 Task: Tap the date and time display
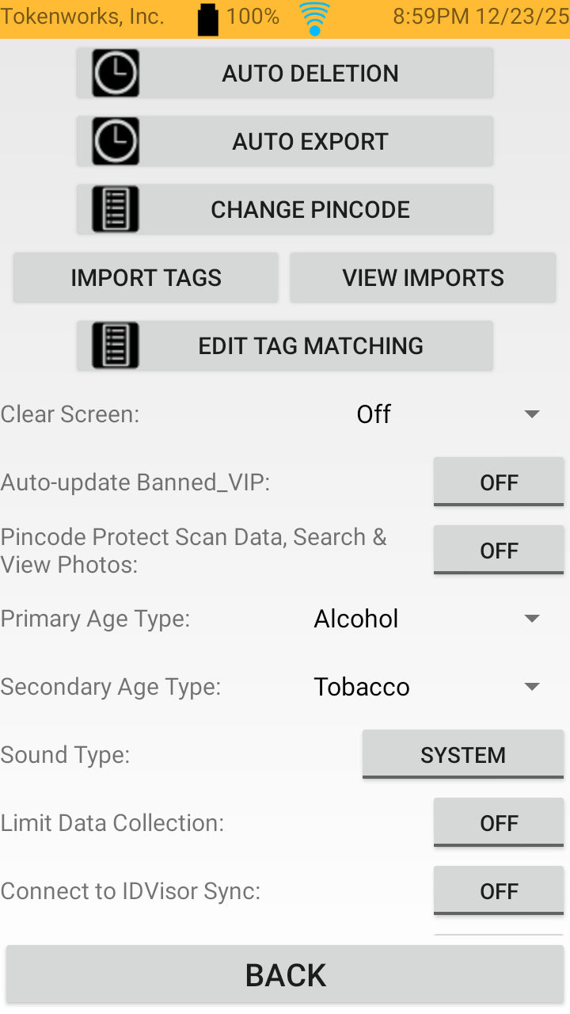[481, 17]
